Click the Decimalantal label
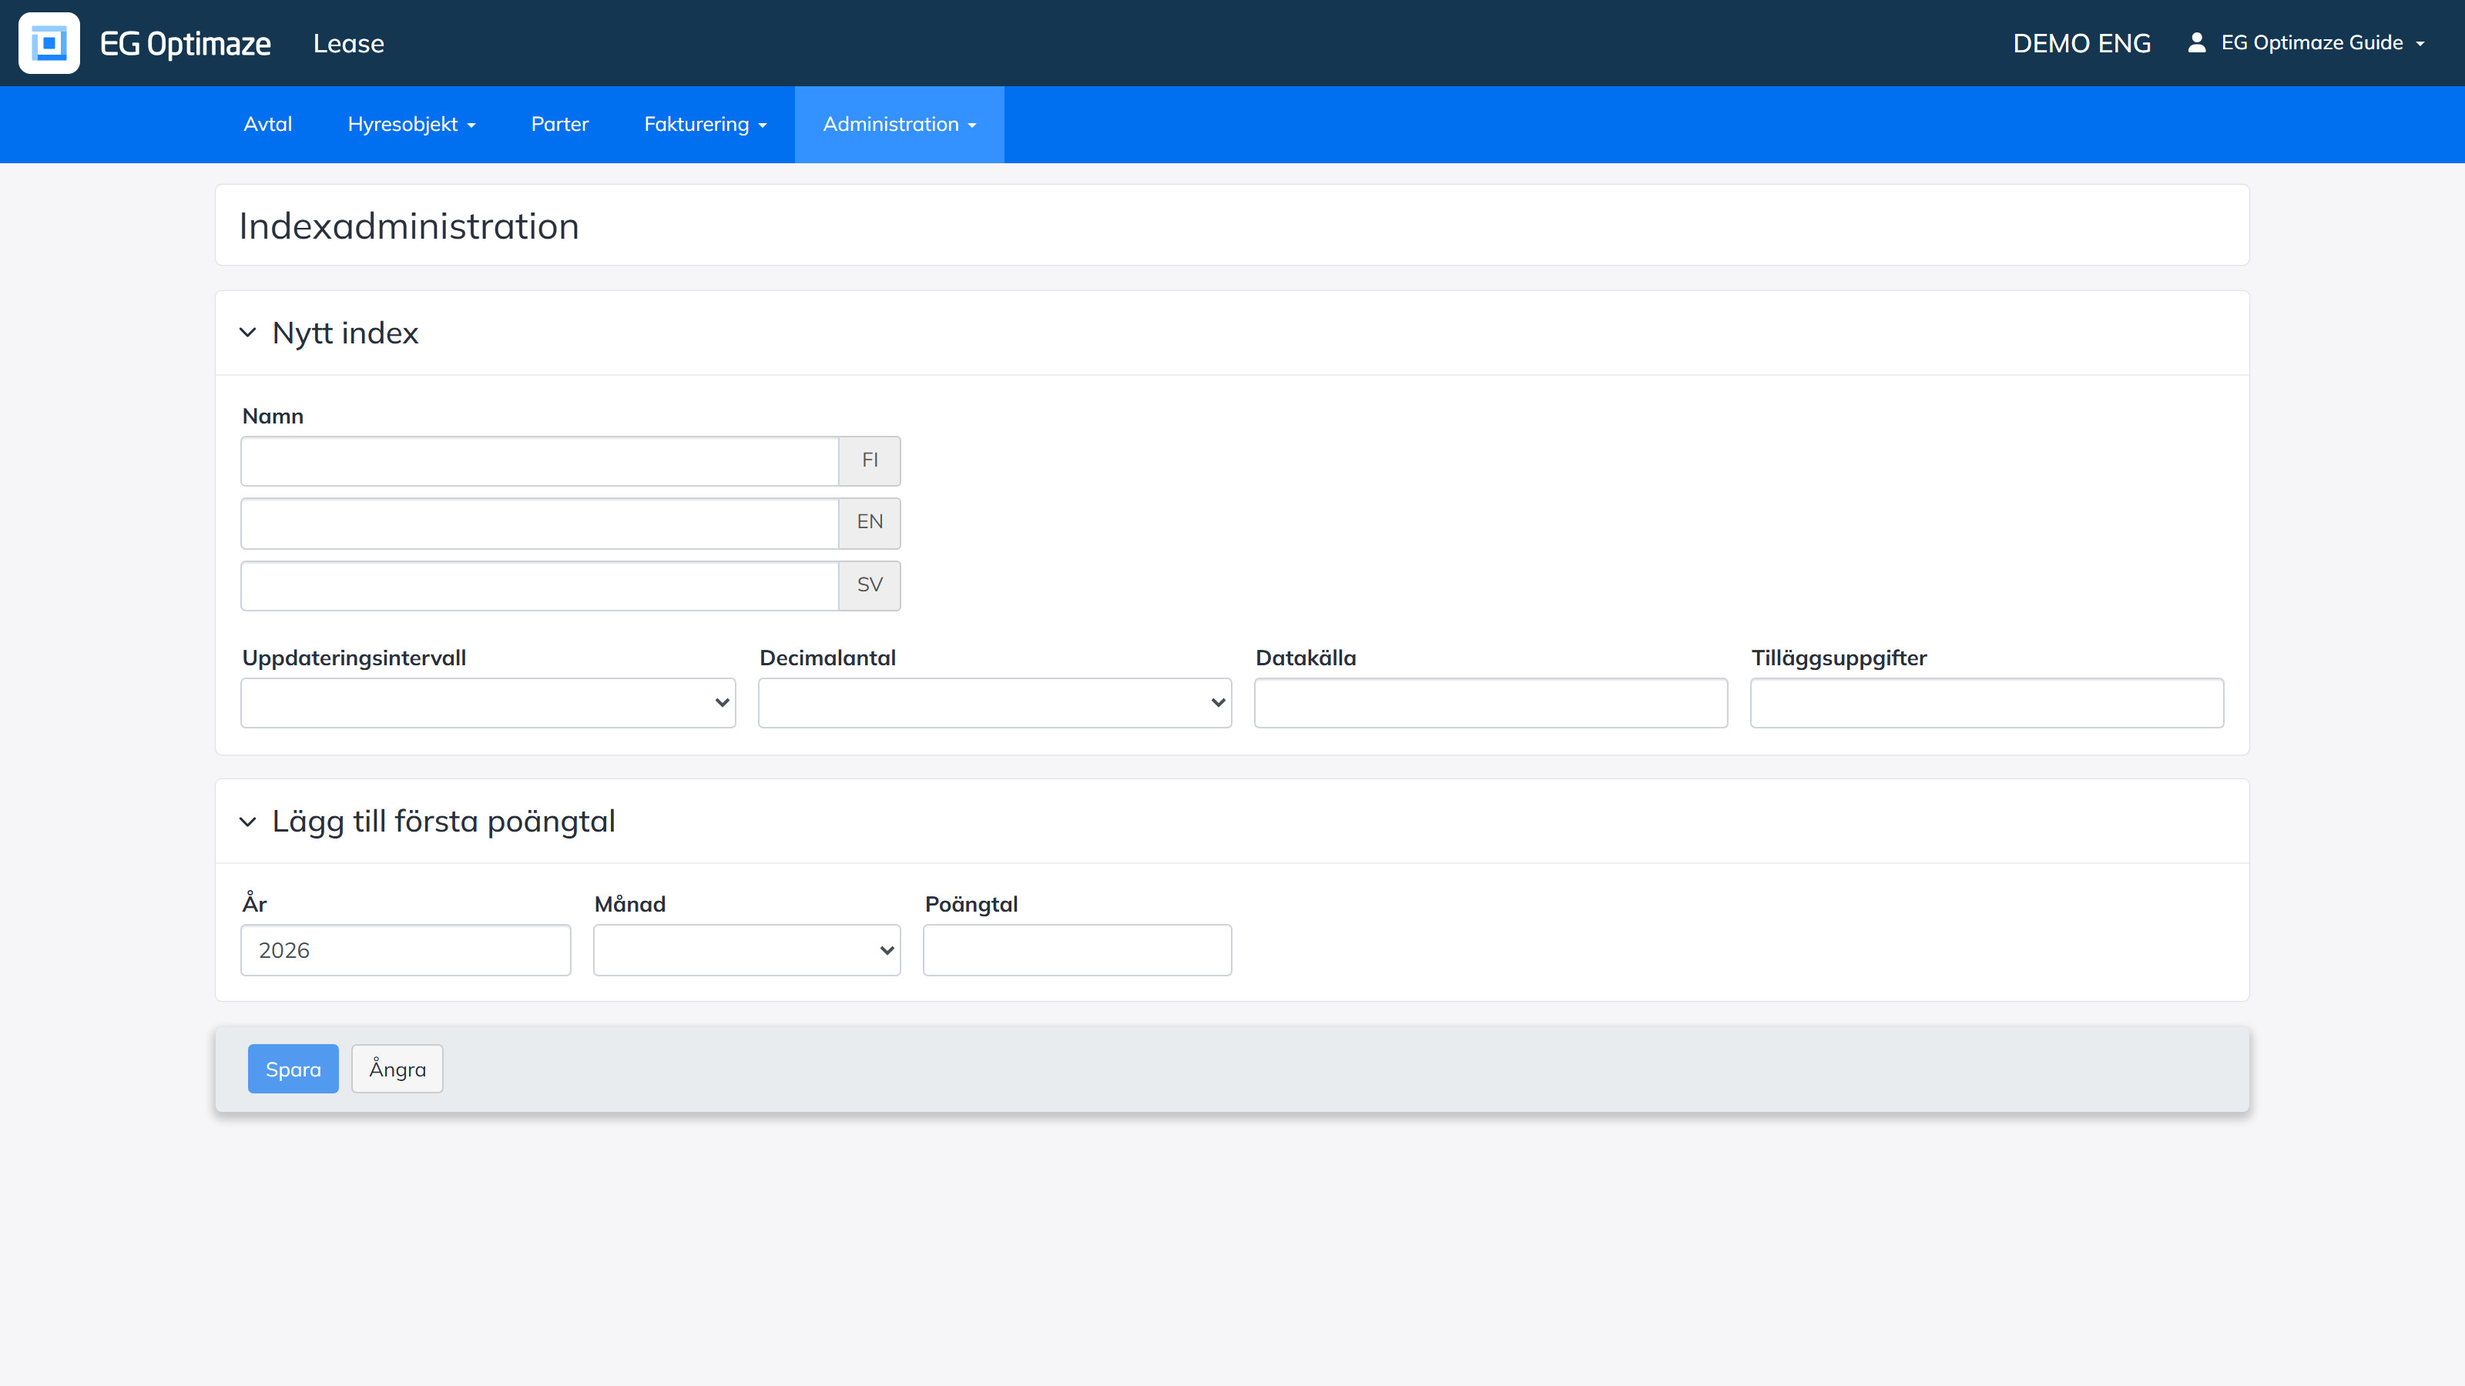This screenshot has height=1386, width=2465. [x=828, y=658]
